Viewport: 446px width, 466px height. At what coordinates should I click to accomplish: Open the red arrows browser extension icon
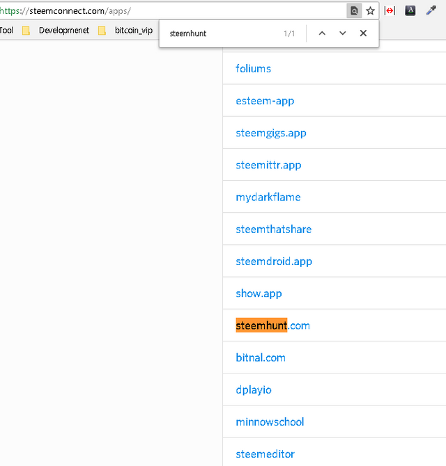390,11
